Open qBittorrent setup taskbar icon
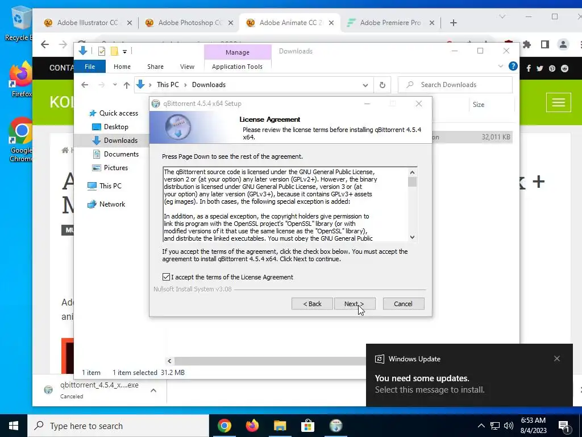The width and height of the screenshot is (582, 437). [x=336, y=426]
